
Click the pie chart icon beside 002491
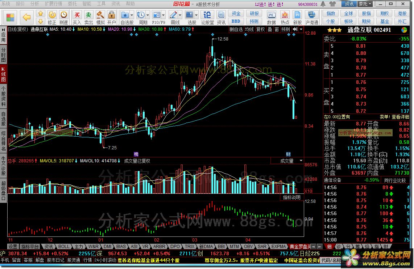[x=404, y=30]
